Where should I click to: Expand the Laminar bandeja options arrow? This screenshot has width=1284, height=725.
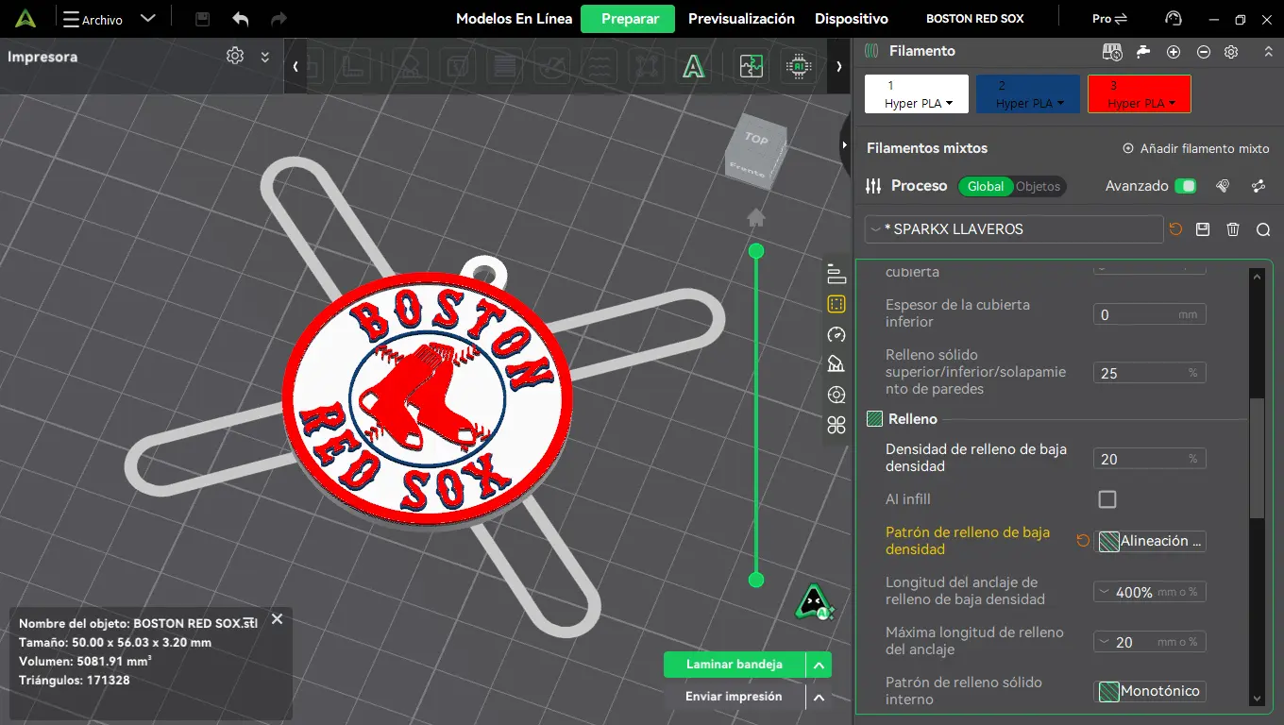pyautogui.click(x=819, y=666)
